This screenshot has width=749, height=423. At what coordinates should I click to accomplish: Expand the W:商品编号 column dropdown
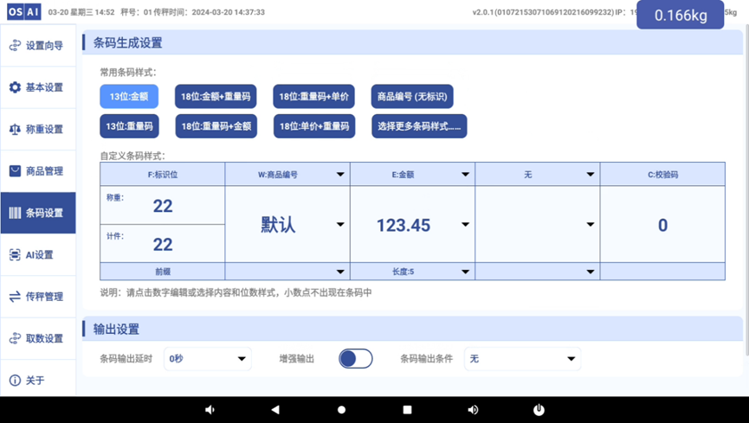point(287,175)
